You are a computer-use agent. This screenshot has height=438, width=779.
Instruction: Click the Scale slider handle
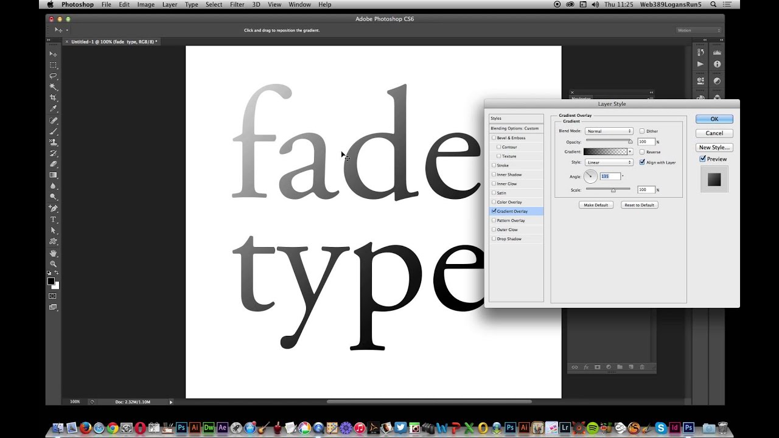click(x=613, y=190)
